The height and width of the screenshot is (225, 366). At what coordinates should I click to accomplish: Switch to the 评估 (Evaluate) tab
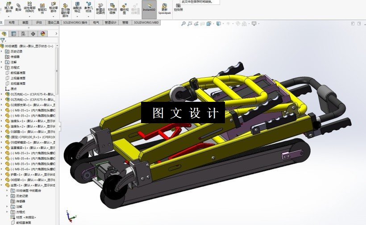pos(39,22)
